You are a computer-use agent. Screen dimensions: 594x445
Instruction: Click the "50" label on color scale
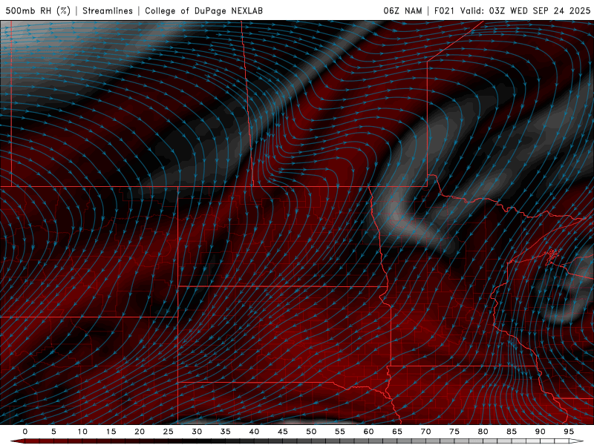311,432
